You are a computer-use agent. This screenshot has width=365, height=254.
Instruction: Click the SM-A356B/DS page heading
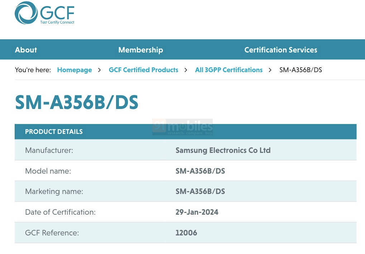click(x=77, y=102)
